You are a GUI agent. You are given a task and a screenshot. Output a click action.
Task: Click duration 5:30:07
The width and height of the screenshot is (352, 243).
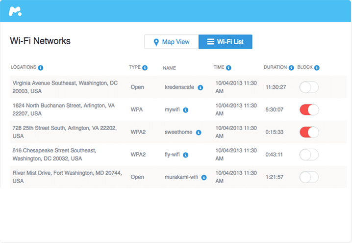[x=275, y=109]
